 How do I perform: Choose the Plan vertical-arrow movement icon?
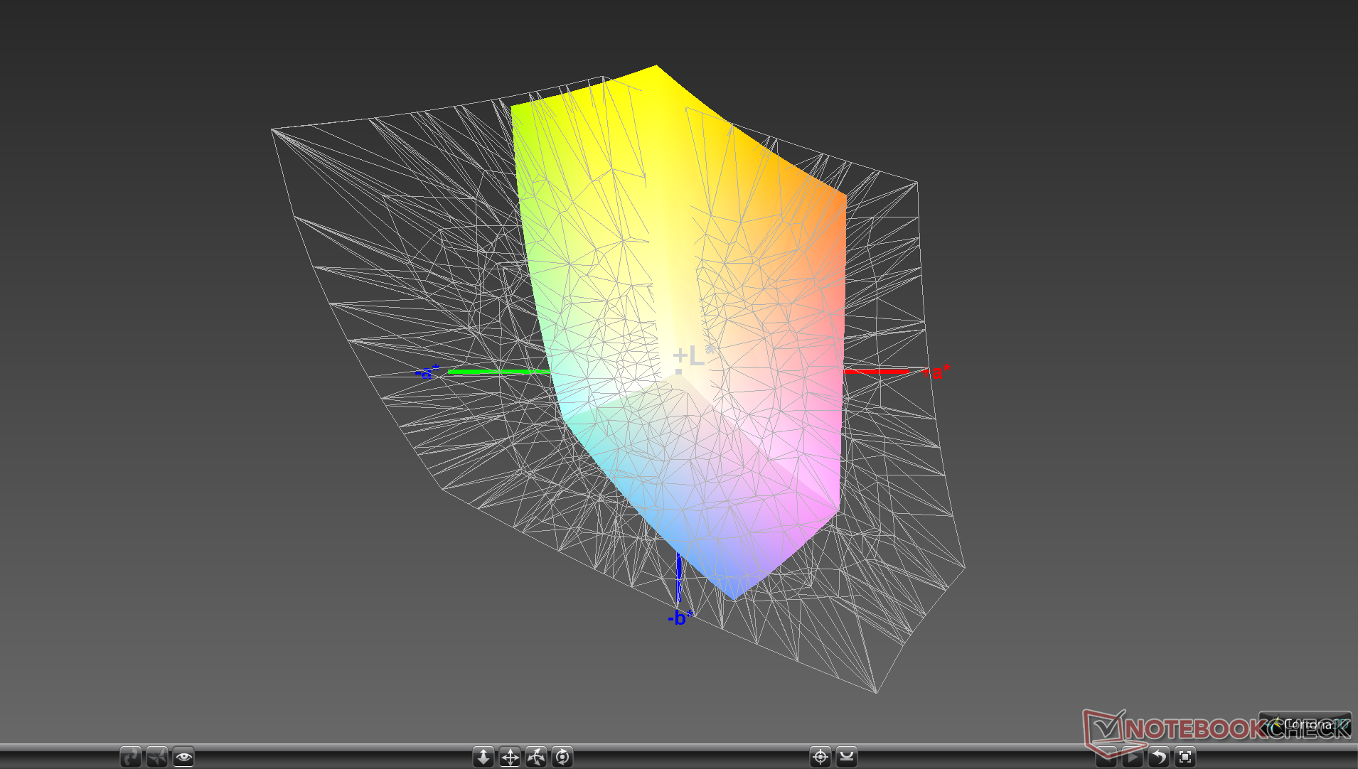pos(483,757)
